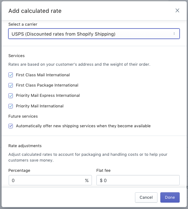
Task: Click the percent symbol in the Percentage field
Action: tap(87, 180)
